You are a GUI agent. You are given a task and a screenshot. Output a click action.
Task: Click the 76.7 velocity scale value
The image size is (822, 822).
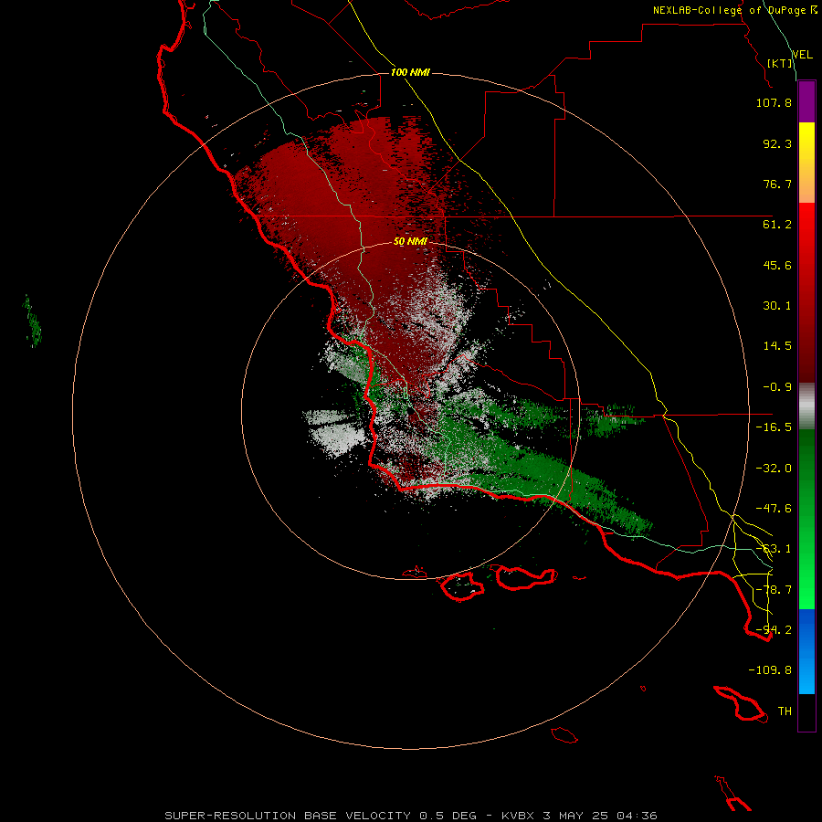coord(777,184)
